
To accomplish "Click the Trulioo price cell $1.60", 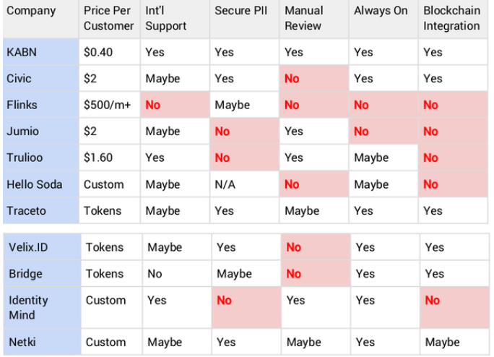I will [109, 158].
